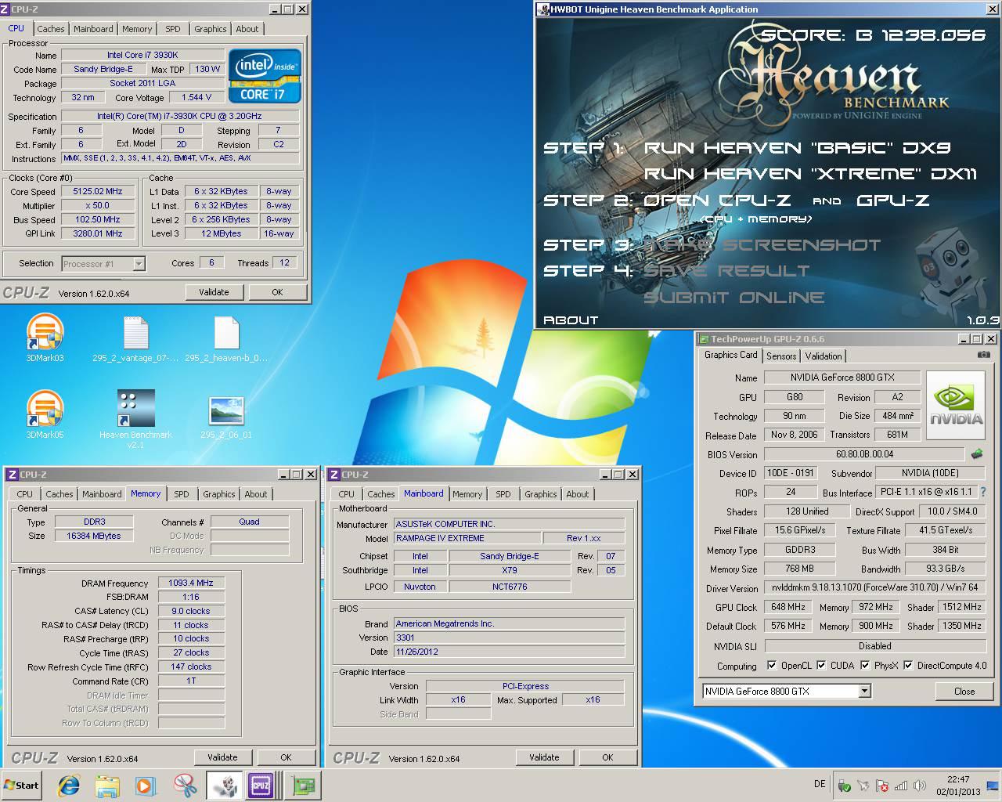Toggle the DirectCompute 4.0 checkbox
The image size is (1002, 802).
(x=908, y=665)
